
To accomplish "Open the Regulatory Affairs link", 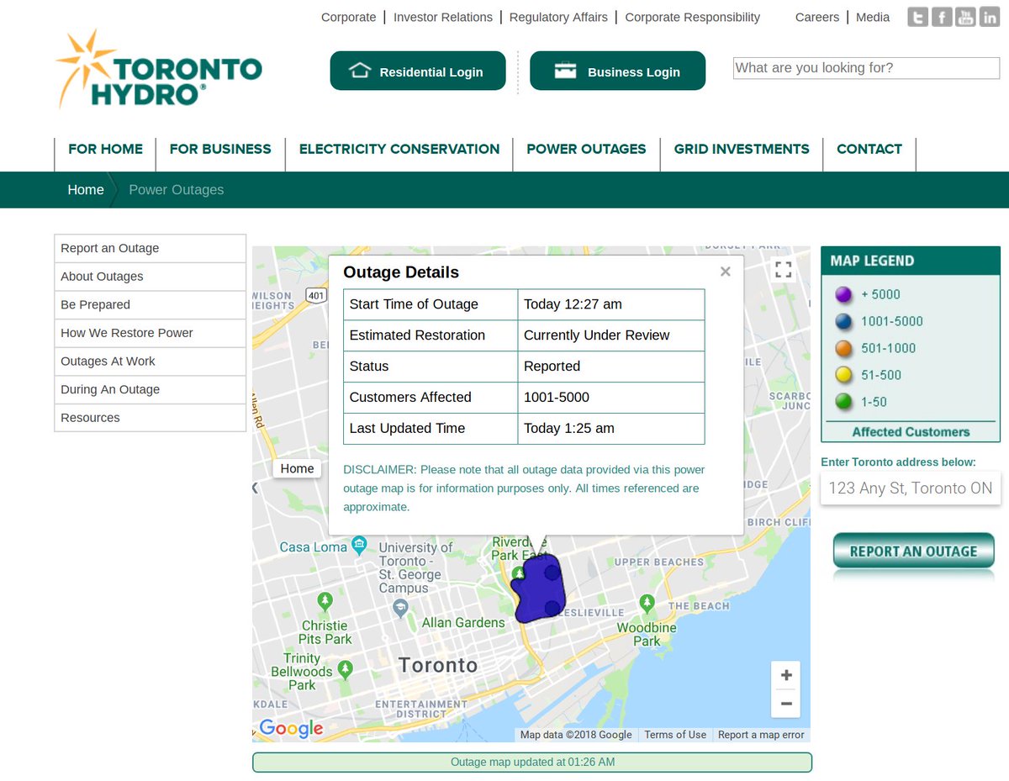I will pyautogui.click(x=558, y=17).
